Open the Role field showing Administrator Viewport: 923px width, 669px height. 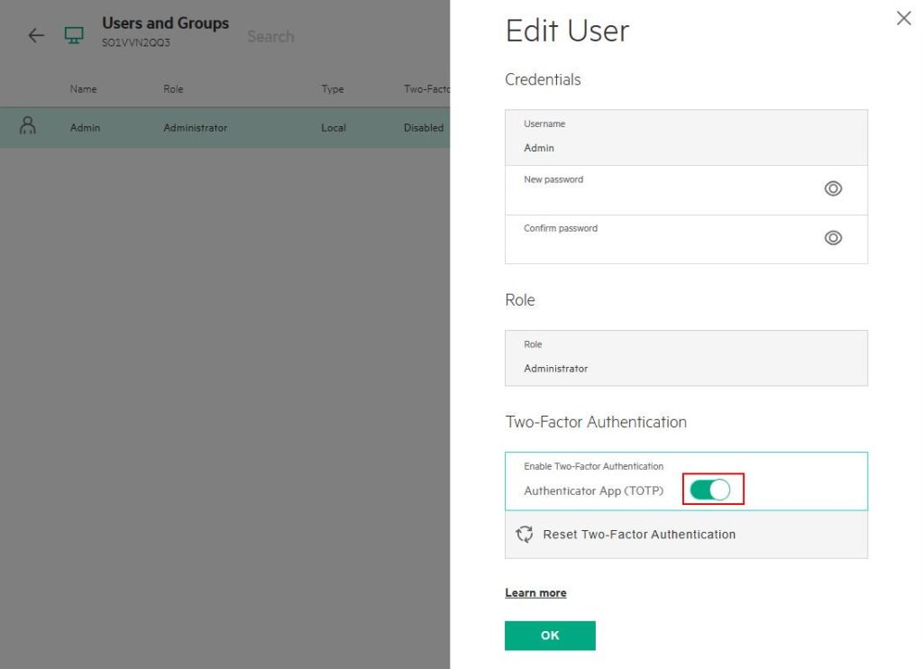(x=685, y=358)
